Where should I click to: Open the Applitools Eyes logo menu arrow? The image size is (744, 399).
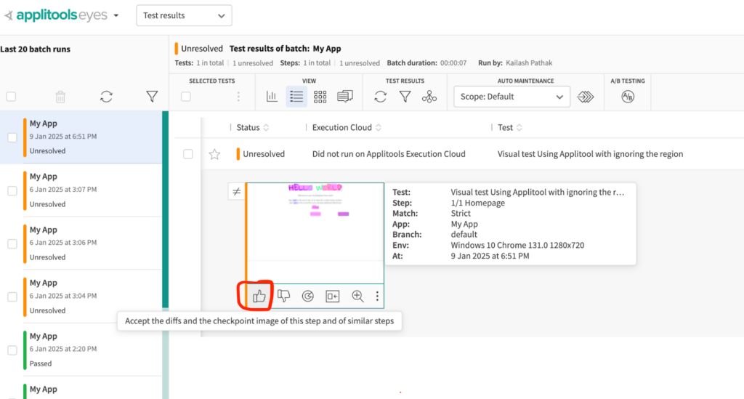[x=116, y=15]
